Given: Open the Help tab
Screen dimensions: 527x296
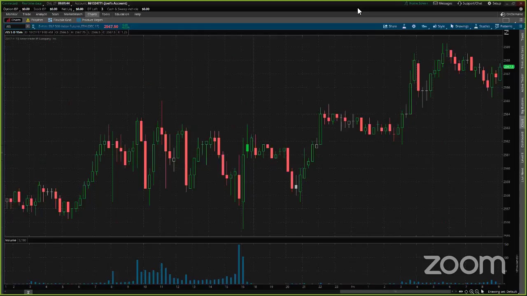Looking at the screenshot, I should 138,14.
